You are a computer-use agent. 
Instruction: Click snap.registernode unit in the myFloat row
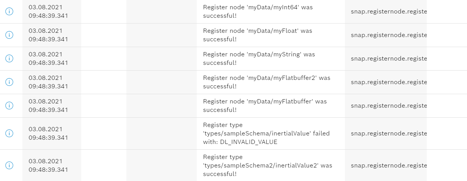point(389,35)
